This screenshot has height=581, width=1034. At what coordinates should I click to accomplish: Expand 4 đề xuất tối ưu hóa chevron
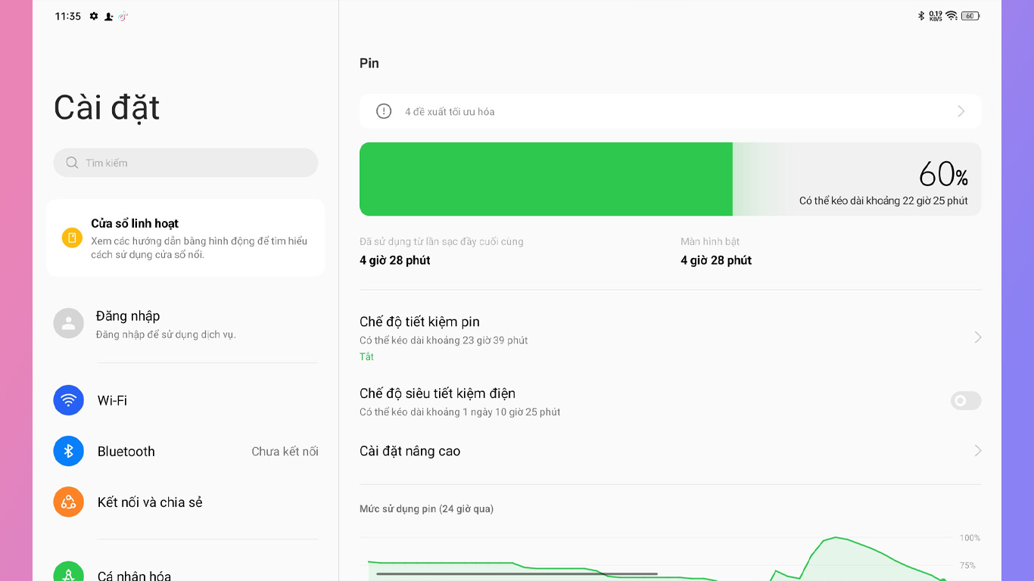click(x=961, y=111)
